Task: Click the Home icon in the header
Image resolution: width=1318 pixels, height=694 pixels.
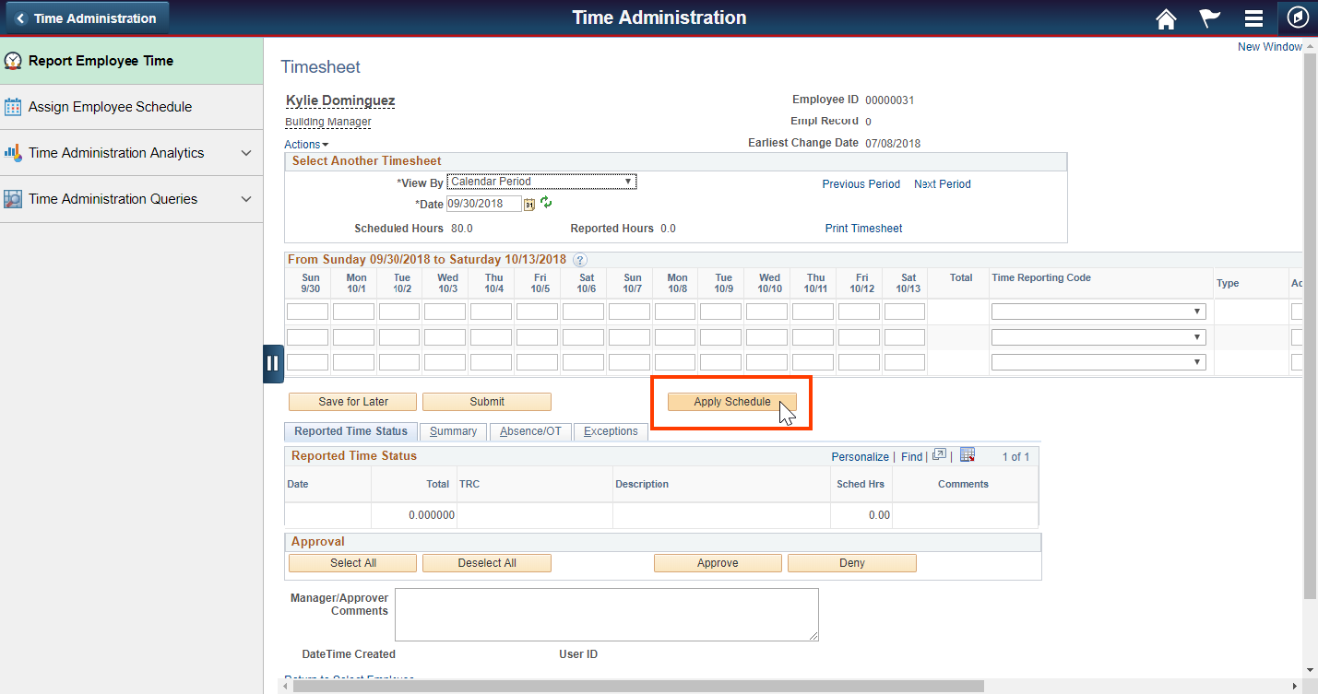Action: (1165, 18)
